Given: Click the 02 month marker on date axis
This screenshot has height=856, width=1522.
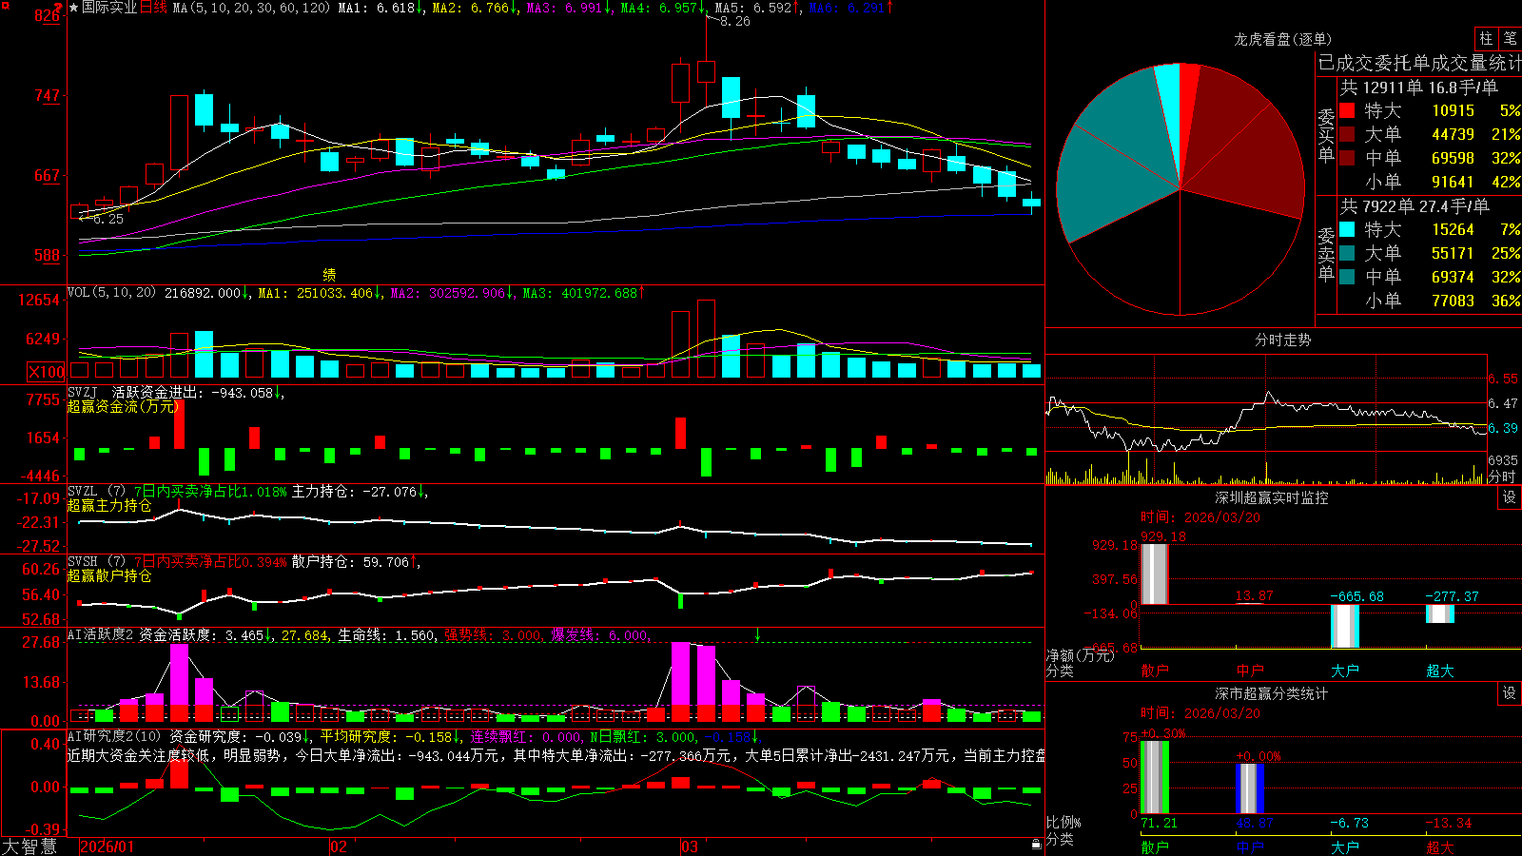Looking at the screenshot, I should (x=339, y=846).
